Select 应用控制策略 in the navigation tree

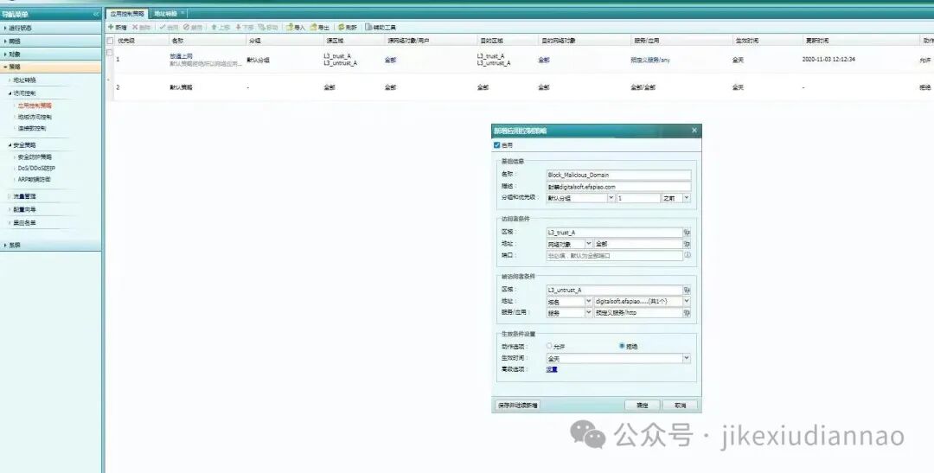pos(35,105)
